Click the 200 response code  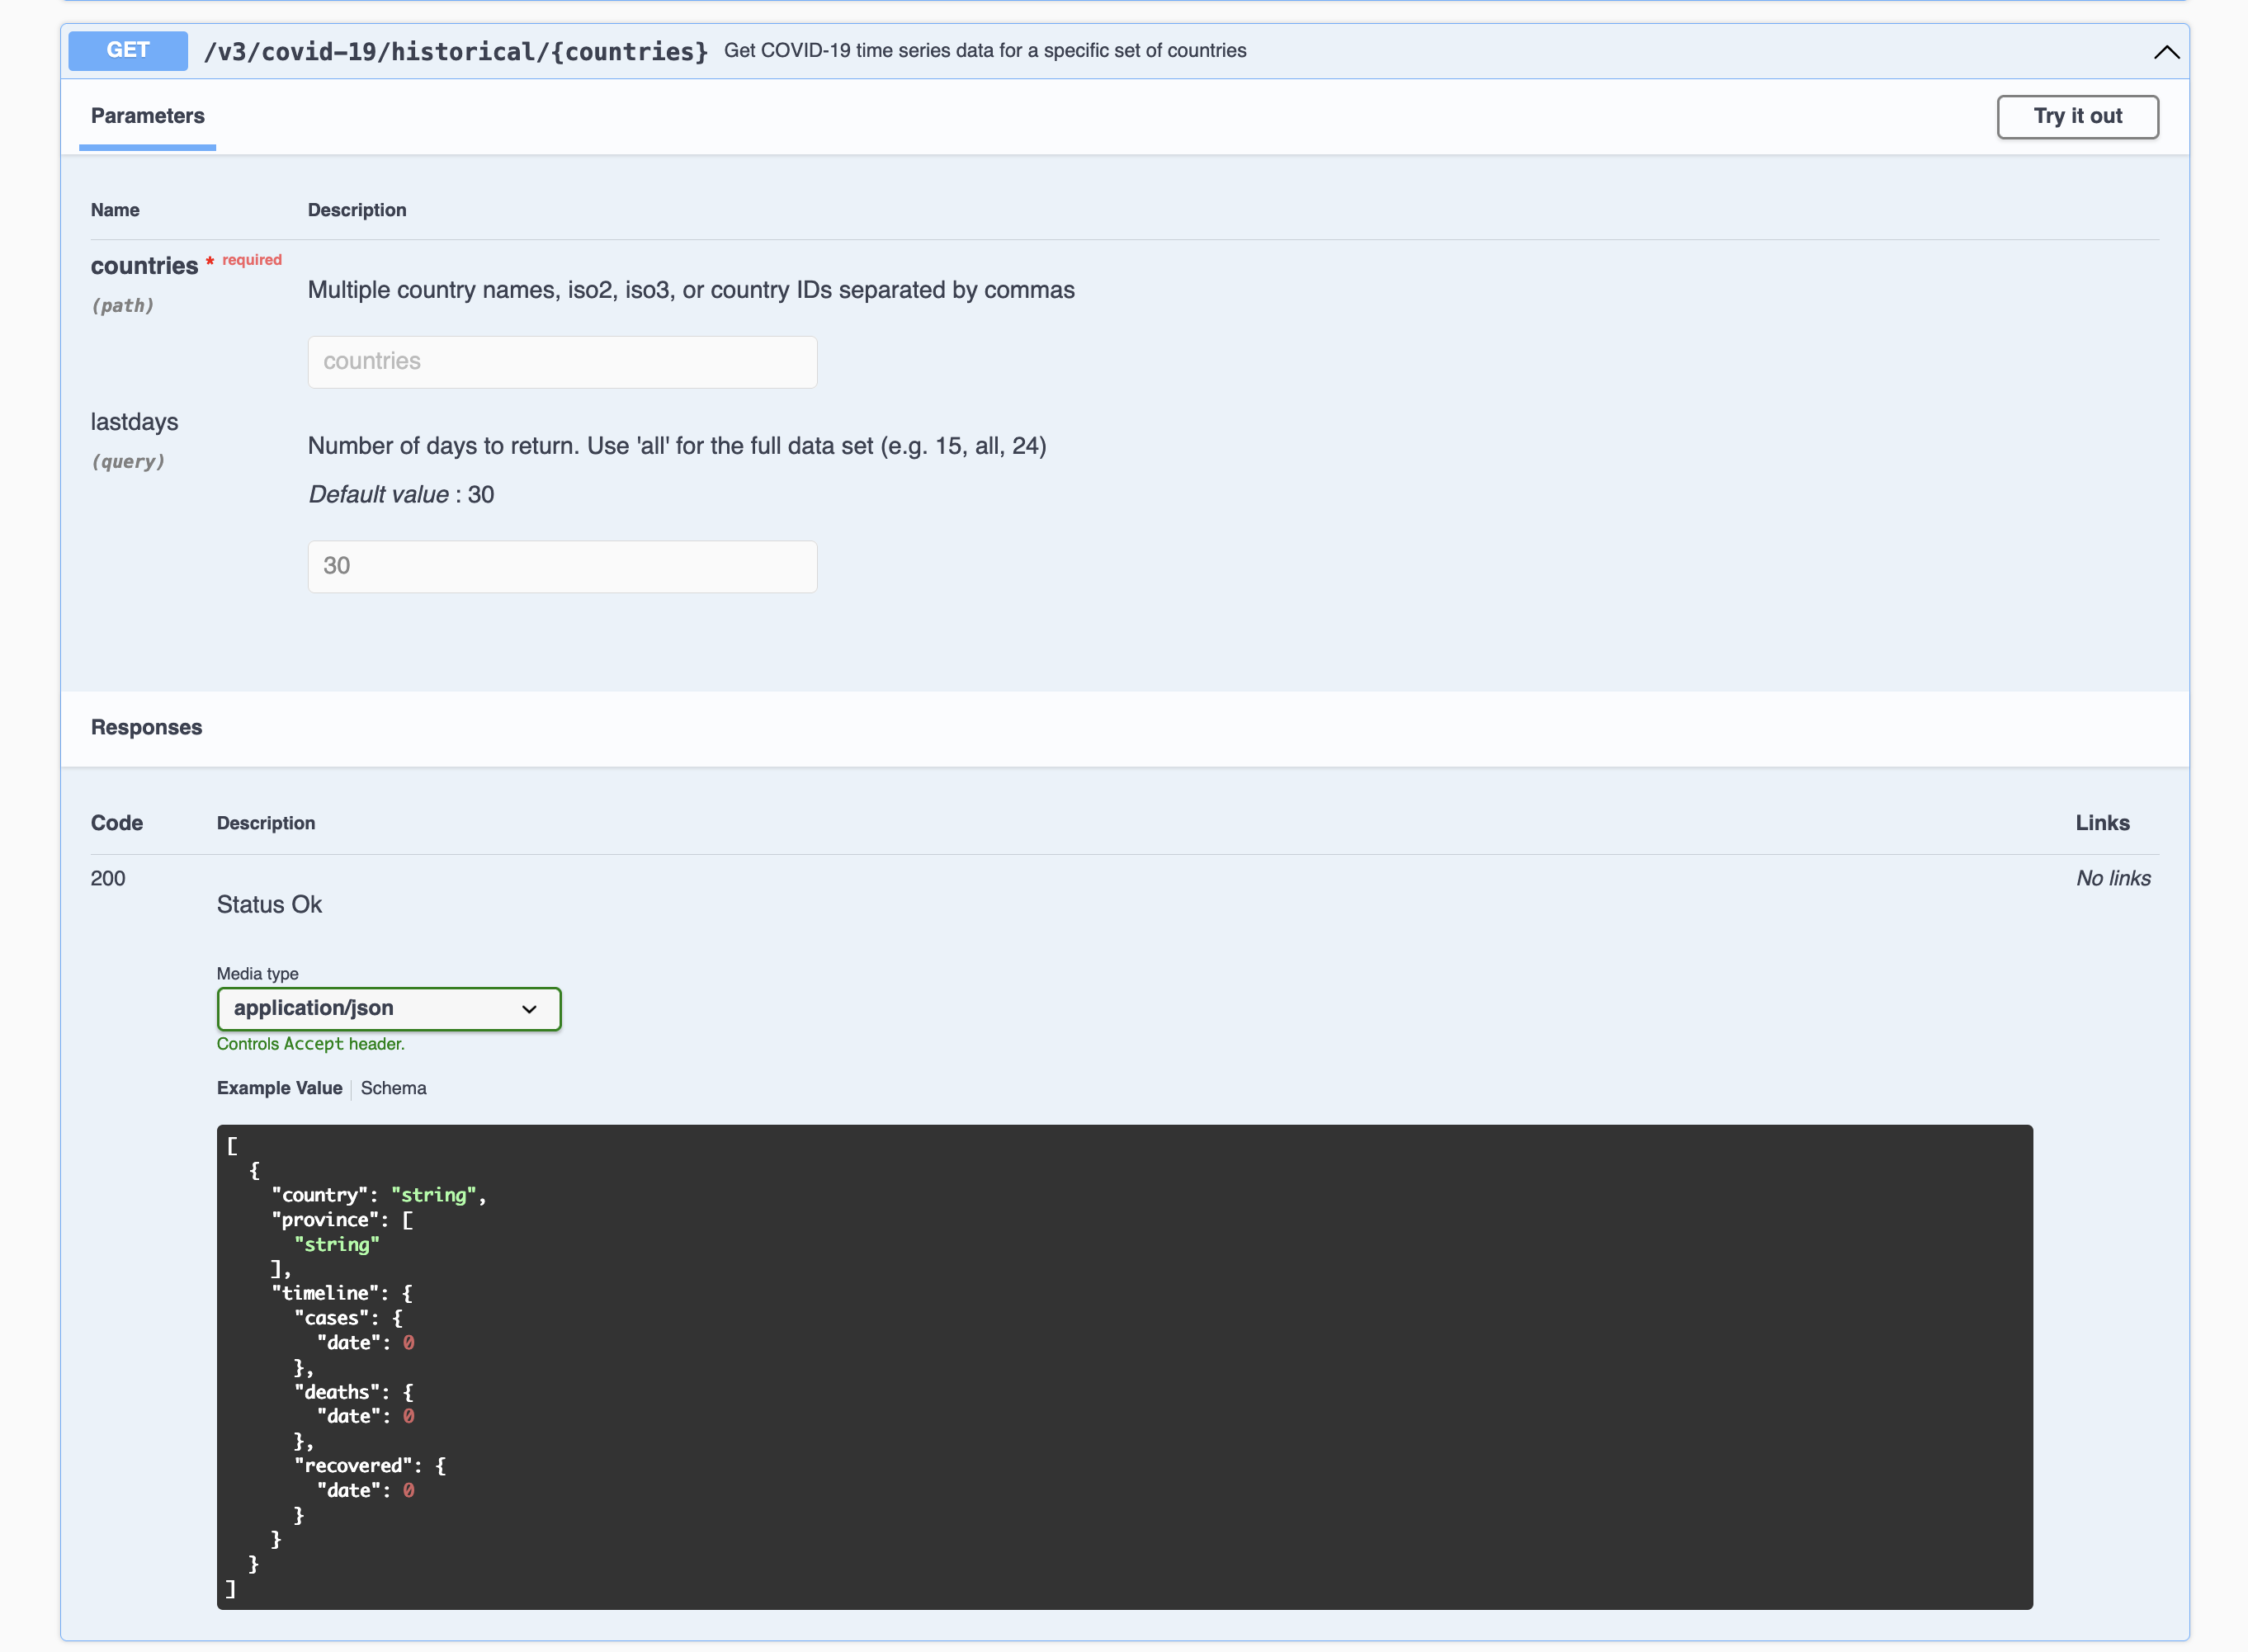(108, 879)
